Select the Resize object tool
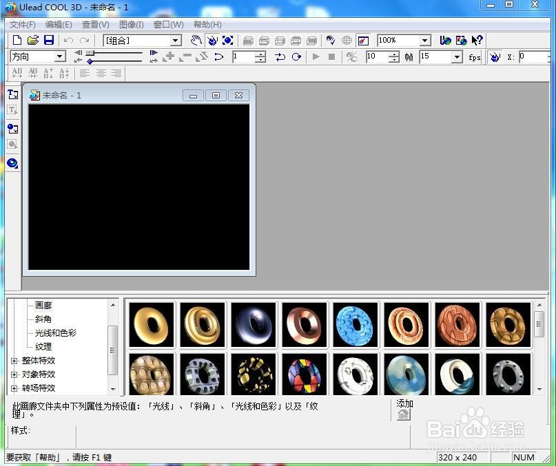The image size is (556, 466). click(227, 41)
